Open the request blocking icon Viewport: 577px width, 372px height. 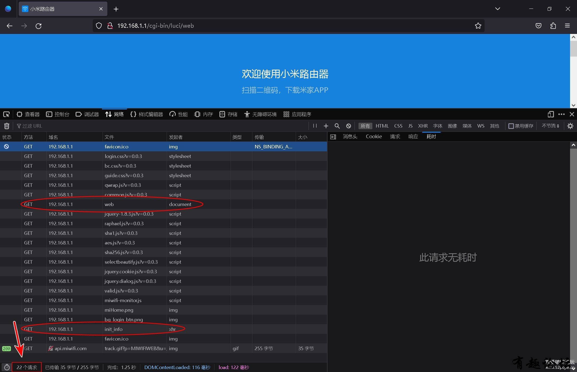pyautogui.click(x=349, y=126)
